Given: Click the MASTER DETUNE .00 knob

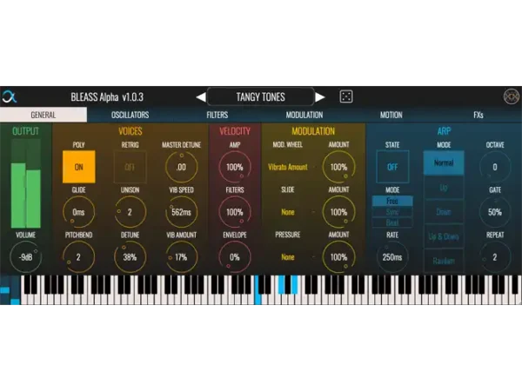Looking at the screenshot, I should point(181,167).
